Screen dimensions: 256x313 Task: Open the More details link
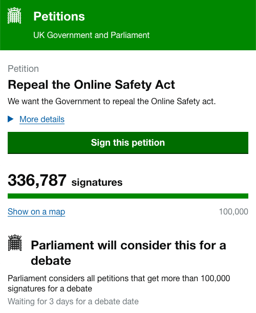[42, 120]
